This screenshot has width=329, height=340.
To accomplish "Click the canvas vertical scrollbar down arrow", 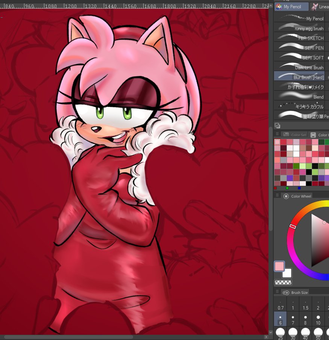I will 270,332.
